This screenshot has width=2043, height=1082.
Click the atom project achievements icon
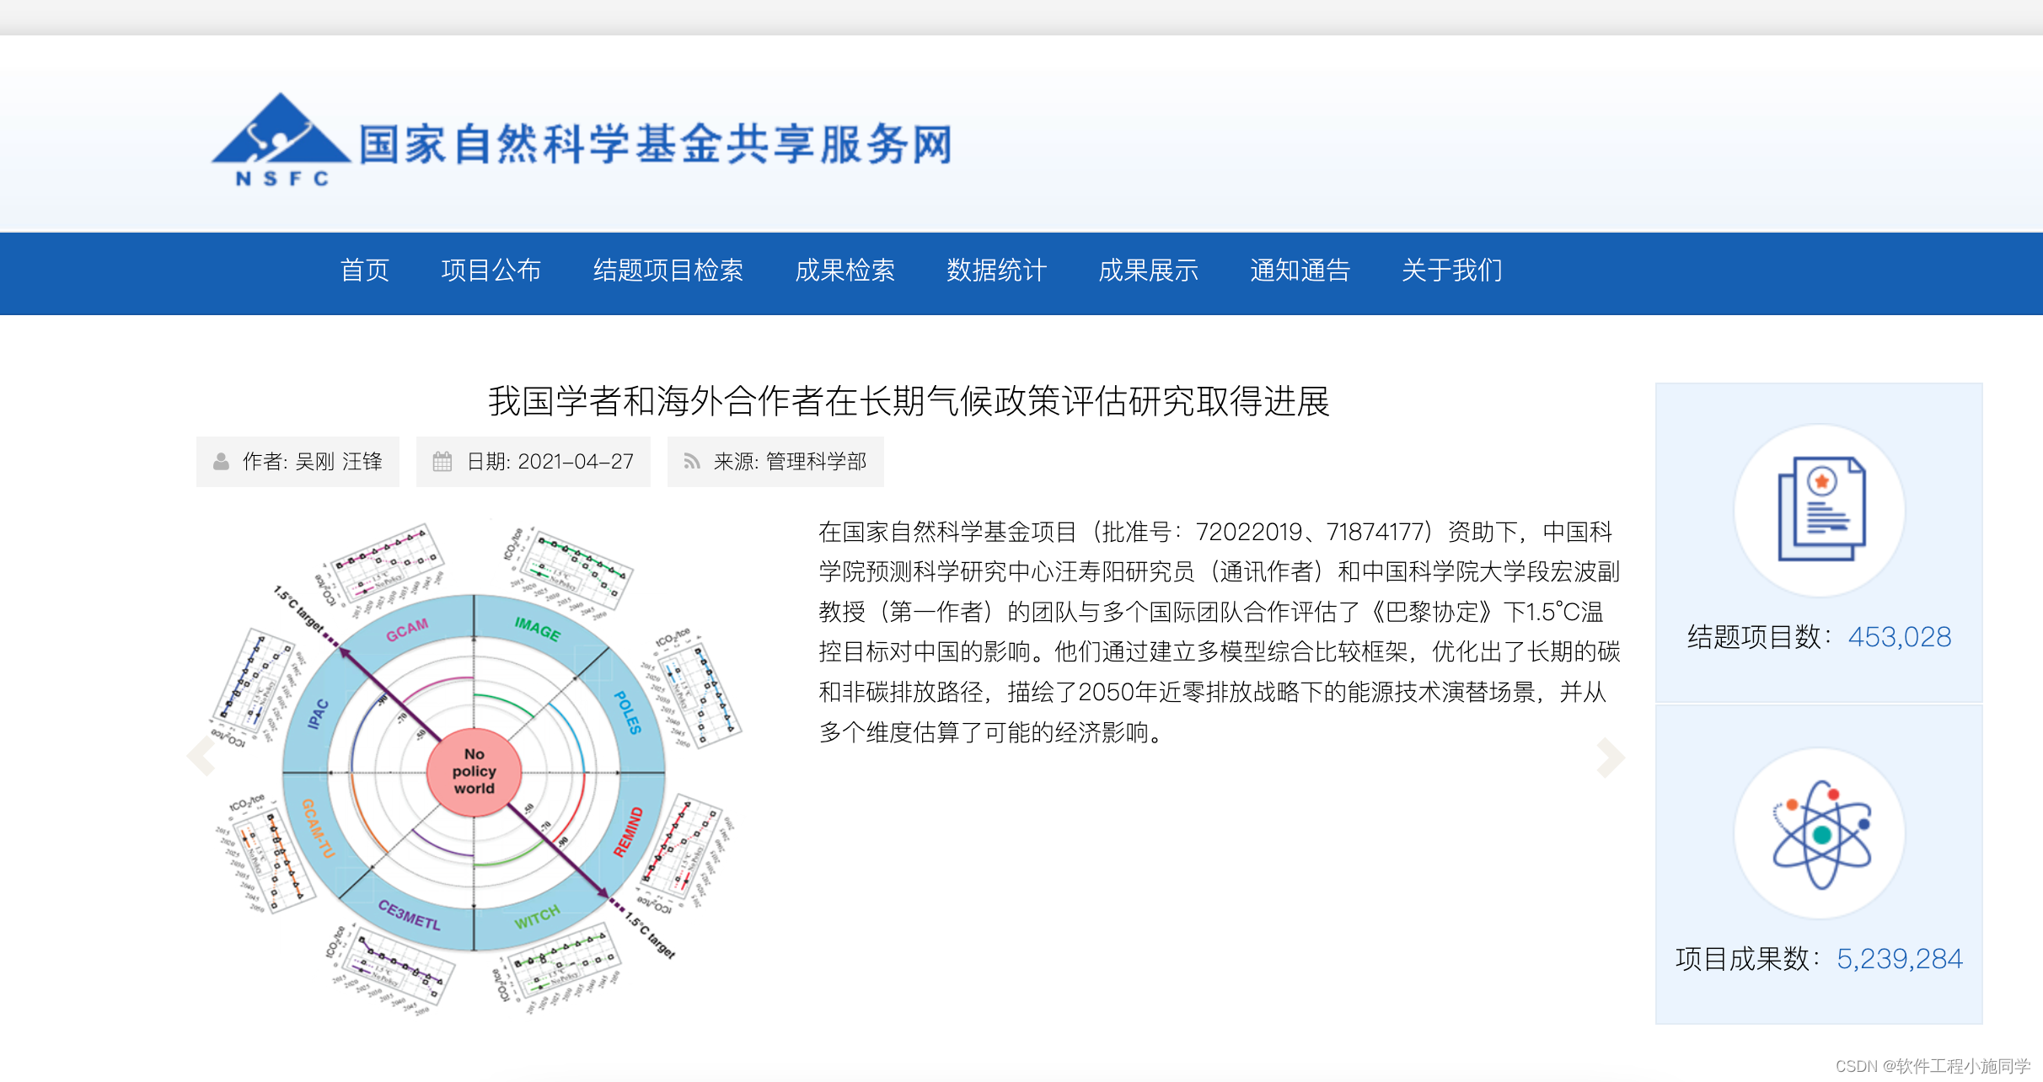pos(1820,833)
